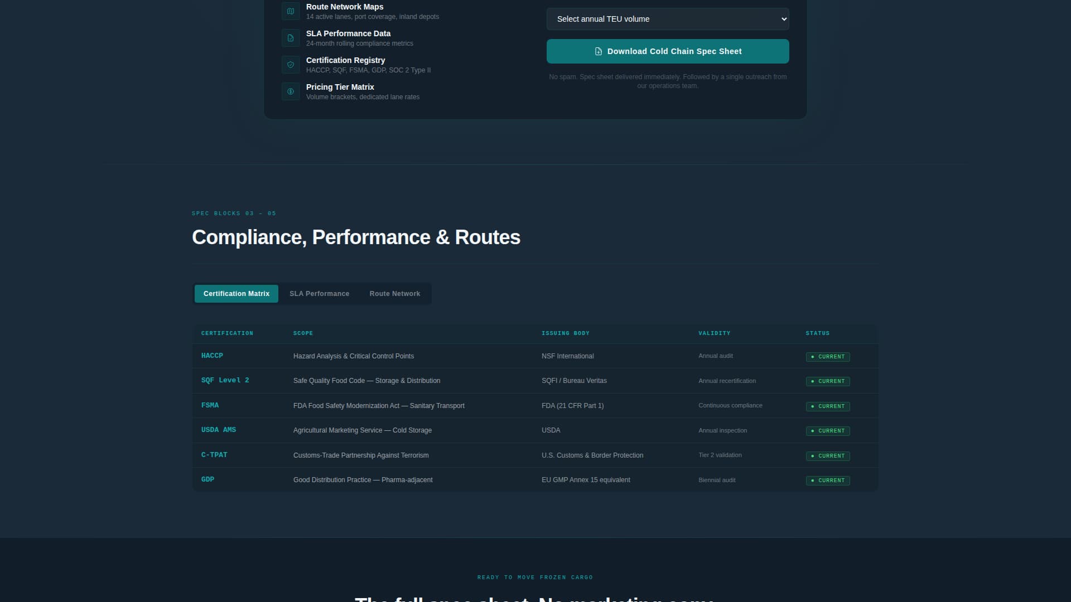Click the dropdown arrow on TEU volume select

(783, 19)
